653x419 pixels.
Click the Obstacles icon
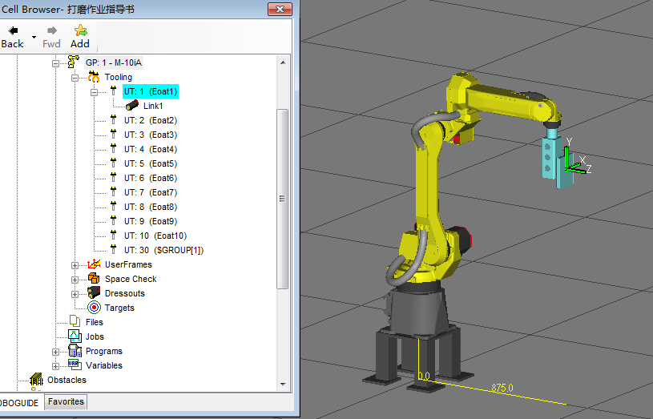[36, 380]
